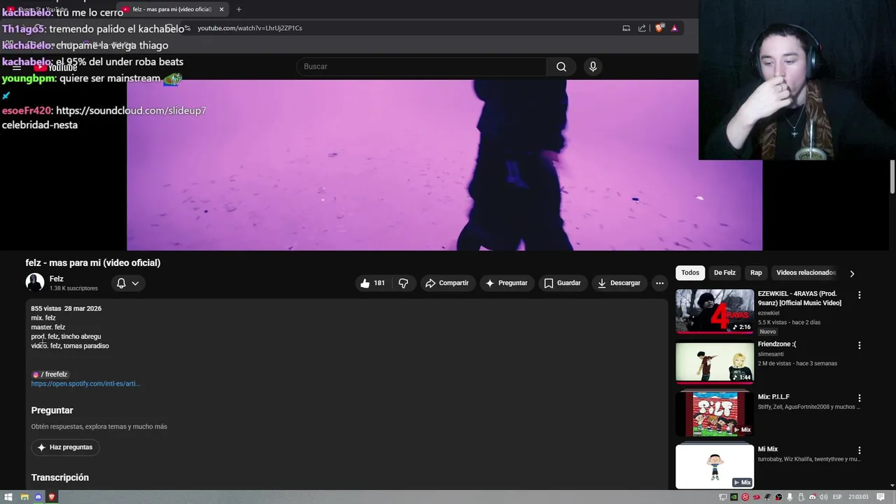The image size is (896, 504).
Task: Open the / freefelz Instagram link
Action: [50, 374]
